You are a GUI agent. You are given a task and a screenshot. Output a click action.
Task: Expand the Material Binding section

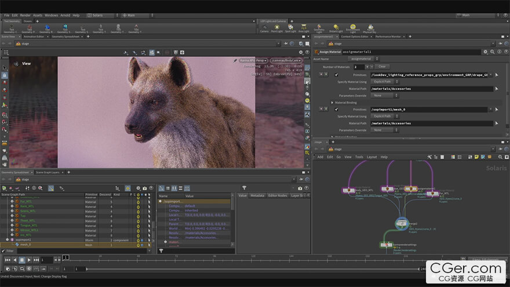tap(333, 102)
